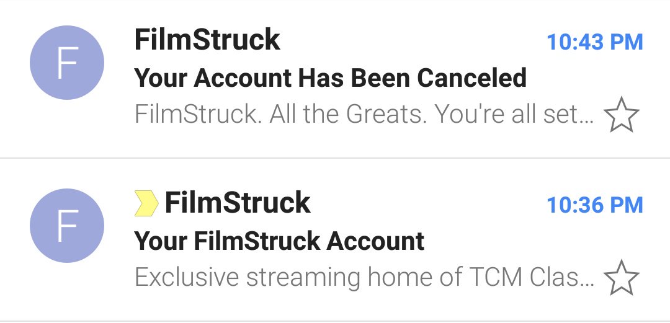Viewport: 670px width, 323px height.
Task: Click the word Account in second email subject
Action: coord(375,241)
